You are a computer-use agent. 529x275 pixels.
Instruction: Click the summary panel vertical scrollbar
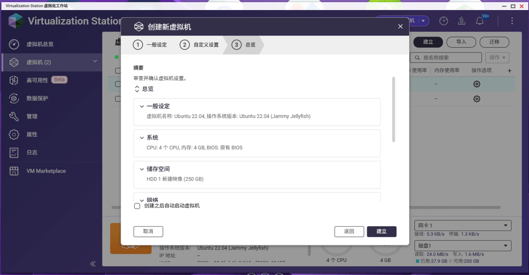393,110
